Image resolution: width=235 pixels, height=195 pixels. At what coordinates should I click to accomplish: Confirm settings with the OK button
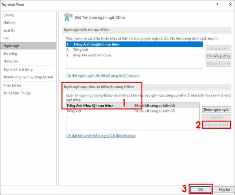(x=200, y=189)
